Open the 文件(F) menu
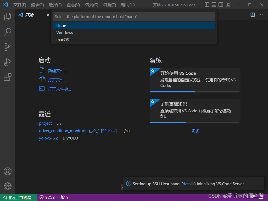 click(20, 5)
